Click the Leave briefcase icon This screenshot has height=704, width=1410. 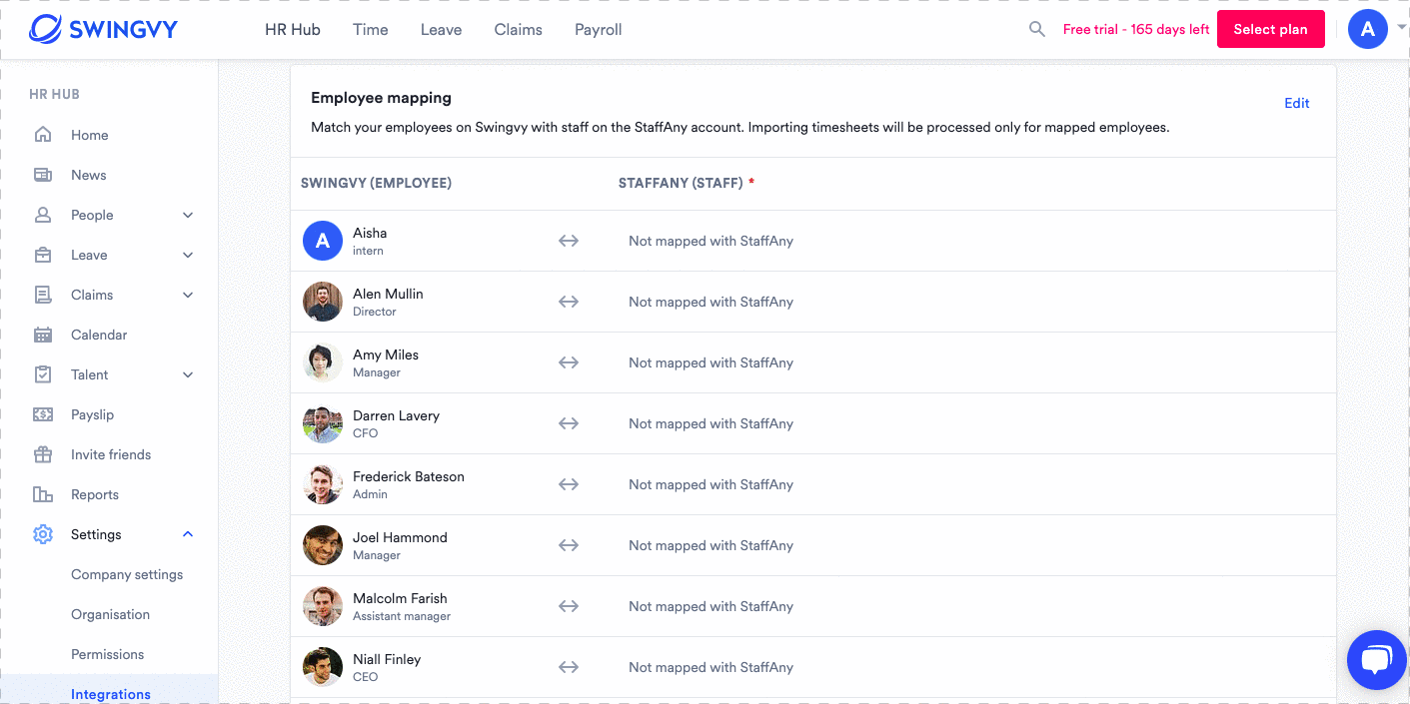[43, 255]
